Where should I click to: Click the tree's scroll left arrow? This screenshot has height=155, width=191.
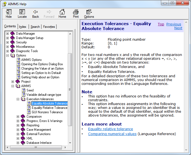click(x=8, y=147)
